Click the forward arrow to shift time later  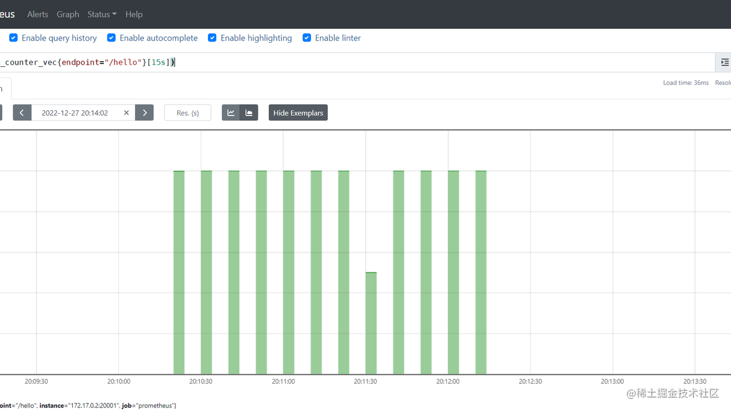(x=144, y=112)
